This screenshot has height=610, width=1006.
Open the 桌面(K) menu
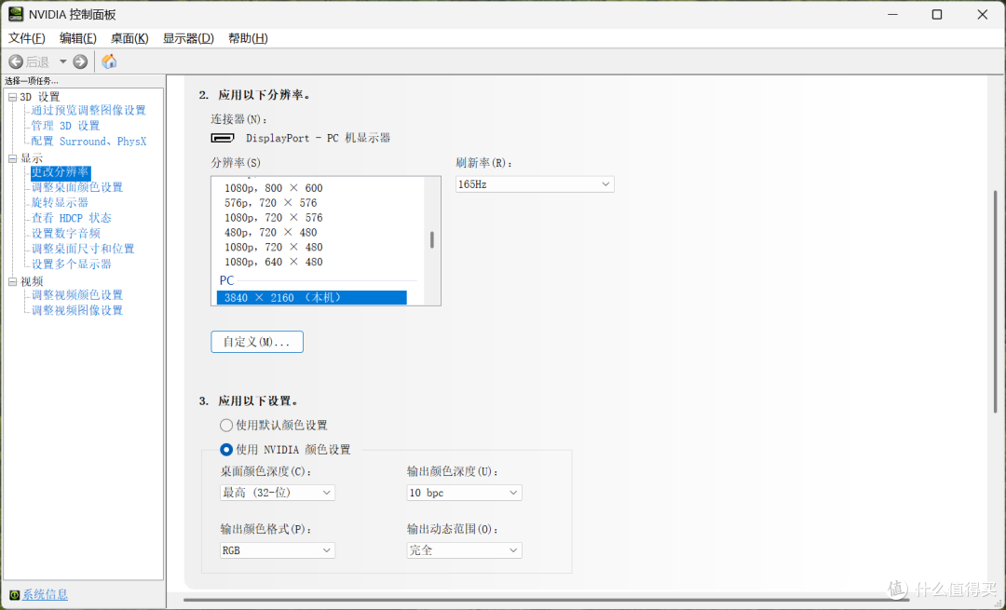point(129,38)
